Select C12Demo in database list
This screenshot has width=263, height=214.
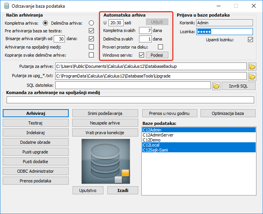point(151,140)
